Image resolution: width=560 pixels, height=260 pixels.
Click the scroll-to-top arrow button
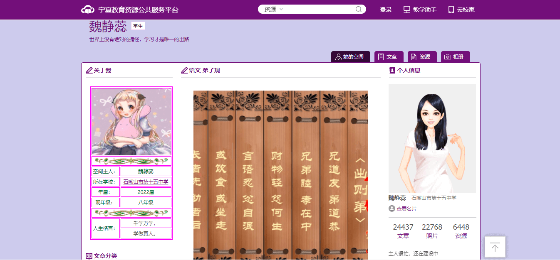point(495,247)
